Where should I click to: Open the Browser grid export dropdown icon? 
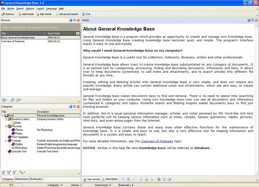click(19, 100)
